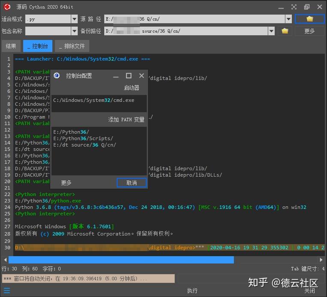Click the .py format input field
Image resolution: width=327 pixels, height=297 pixels.
coord(48,19)
